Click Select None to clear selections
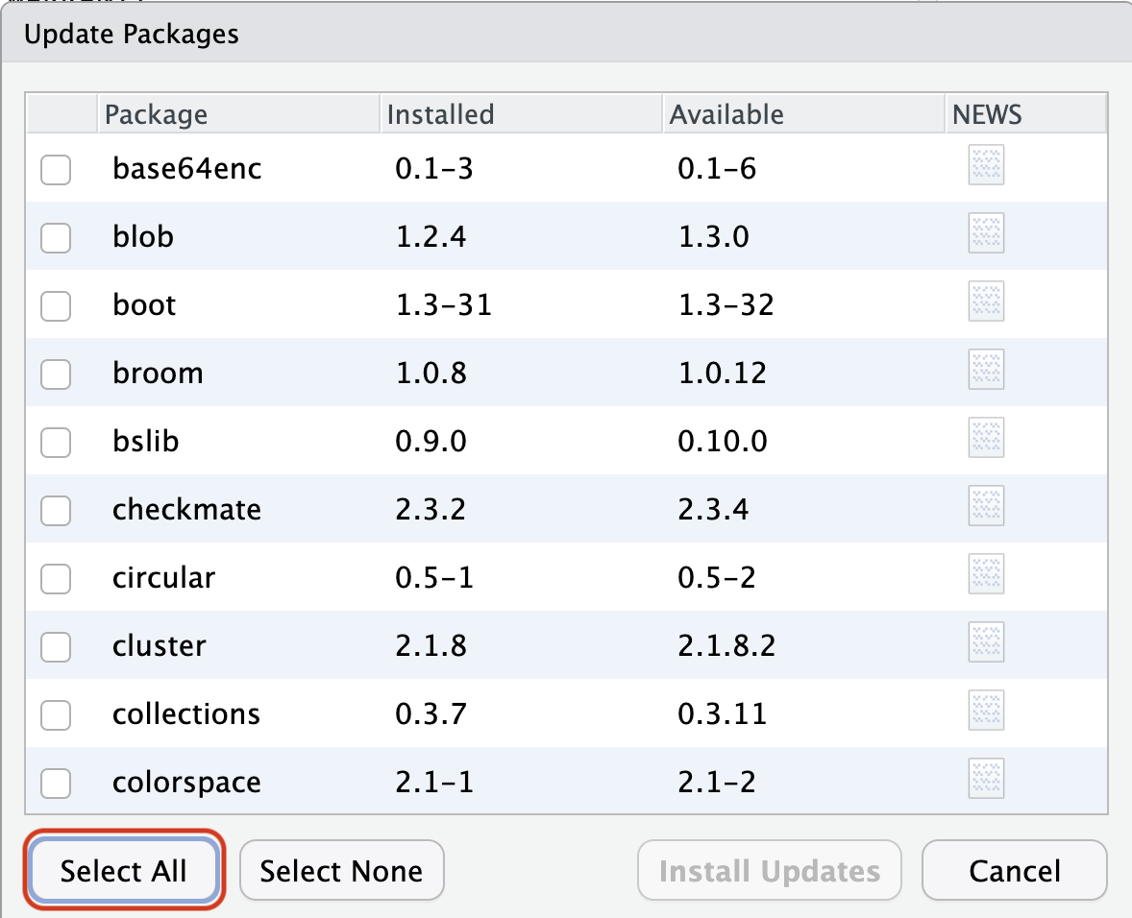Screen dimensions: 1132x918 pyautogui.click(x=341, y=870)
